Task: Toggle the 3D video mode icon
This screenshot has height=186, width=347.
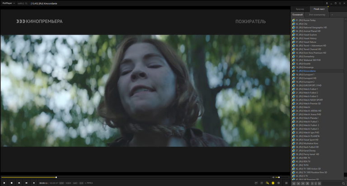Action: click(x=262, y=183)
